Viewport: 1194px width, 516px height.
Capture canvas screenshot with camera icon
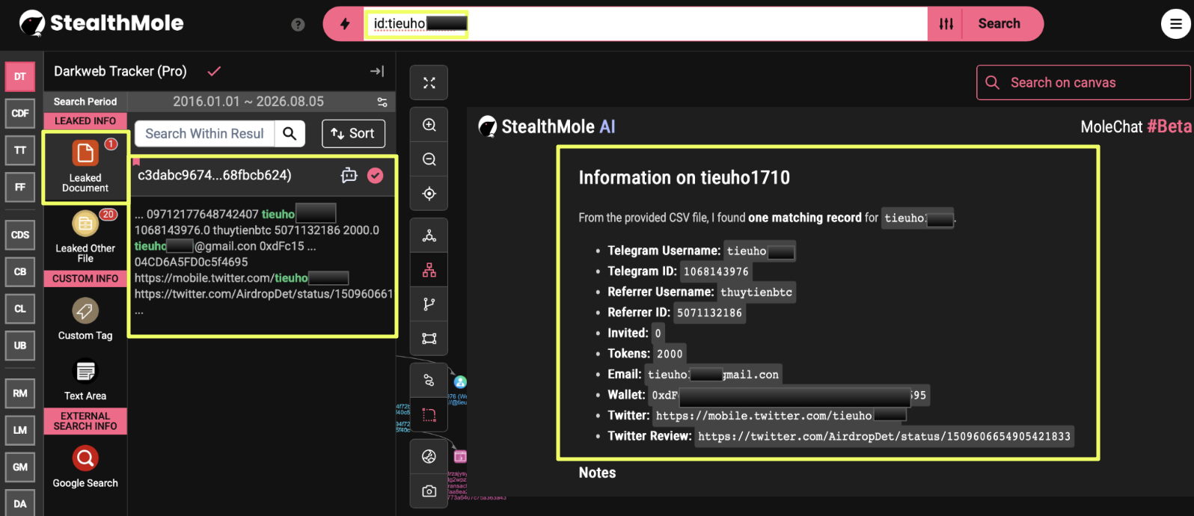(x=429, y=491)
